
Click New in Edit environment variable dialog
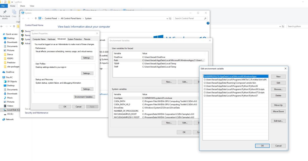pos(278,77)
